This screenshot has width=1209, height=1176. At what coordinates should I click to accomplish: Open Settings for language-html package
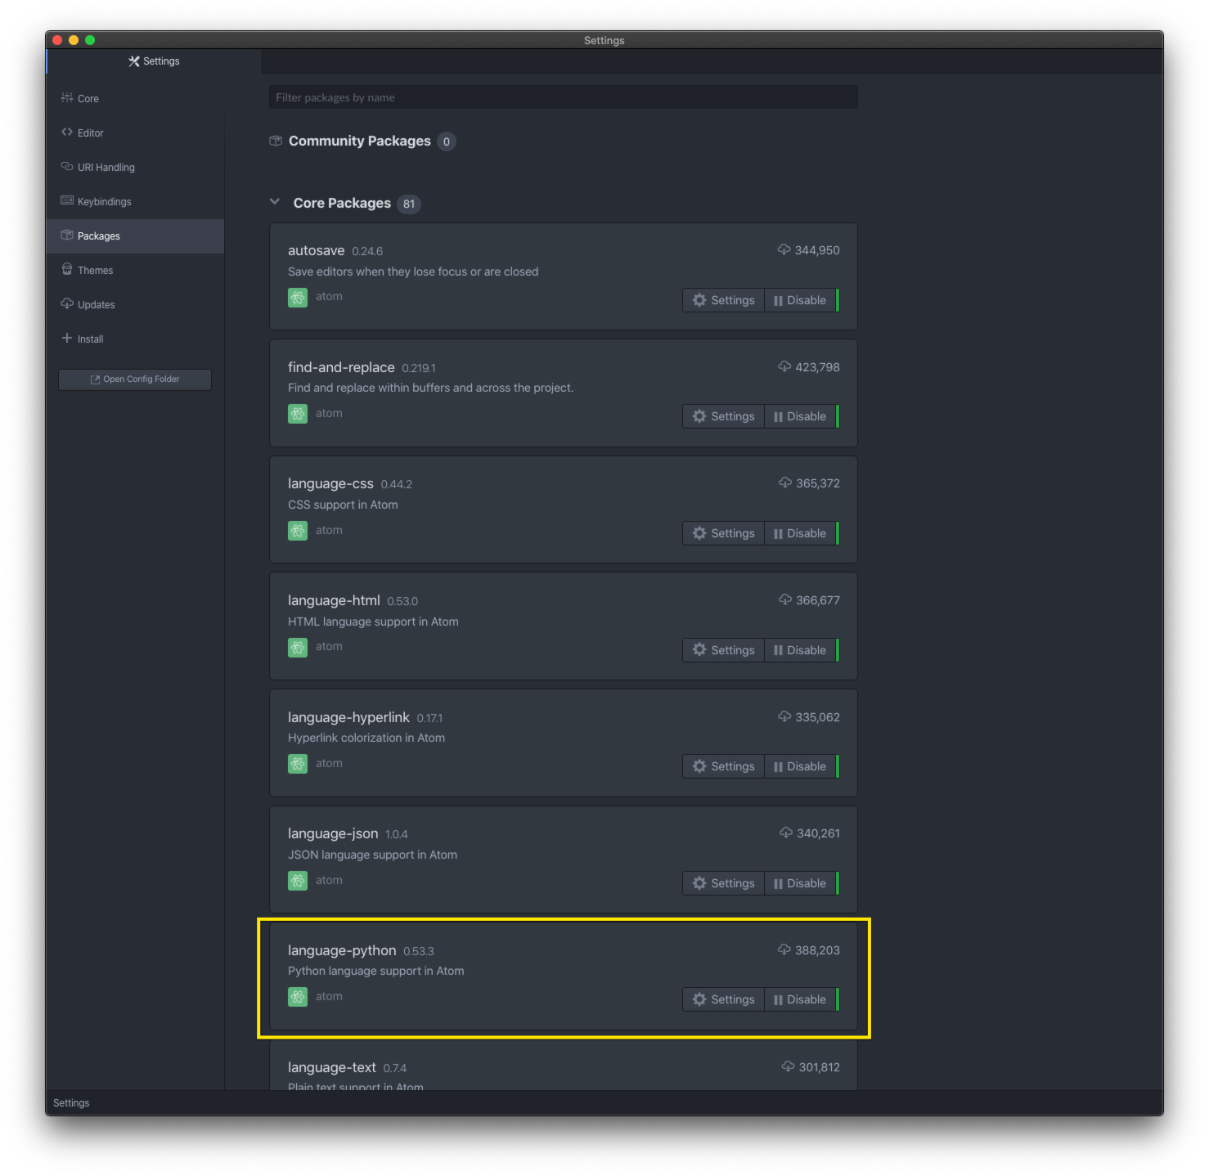(x=724, y=650)
